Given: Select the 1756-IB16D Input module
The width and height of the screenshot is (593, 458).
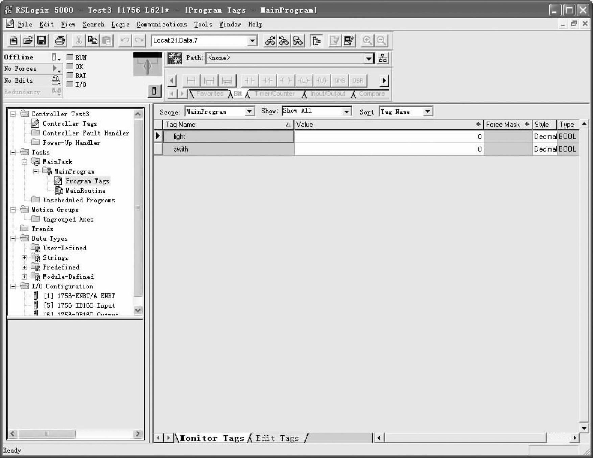Looking at the screenshot, I should click(79, 306).
